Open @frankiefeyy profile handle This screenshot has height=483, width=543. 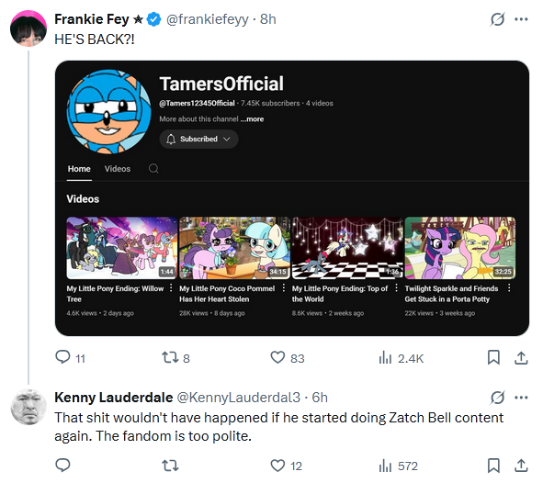pos(207,19)
